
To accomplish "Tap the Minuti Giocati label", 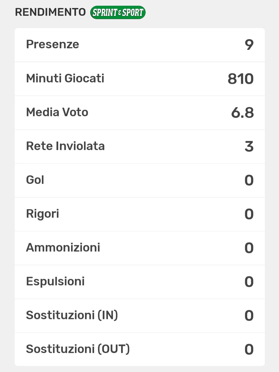I will (x=65, y=78).
